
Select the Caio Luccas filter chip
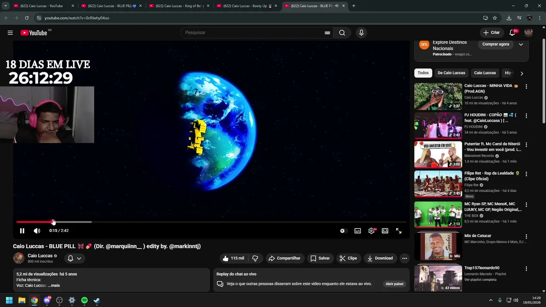485,73
